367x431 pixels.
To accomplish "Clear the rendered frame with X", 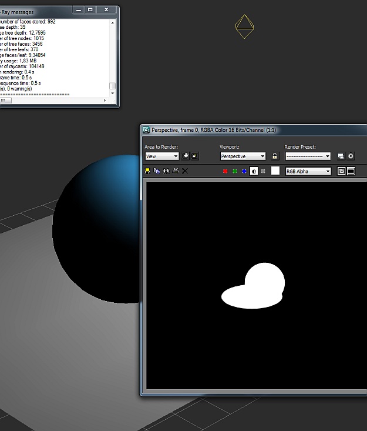I will [x=185, y=171].
